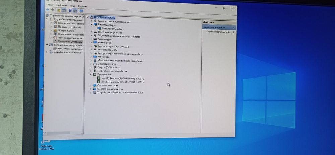335x155 pixels.
Task: Click the left pane scrollbar right arrow
Action: (80, 133)
